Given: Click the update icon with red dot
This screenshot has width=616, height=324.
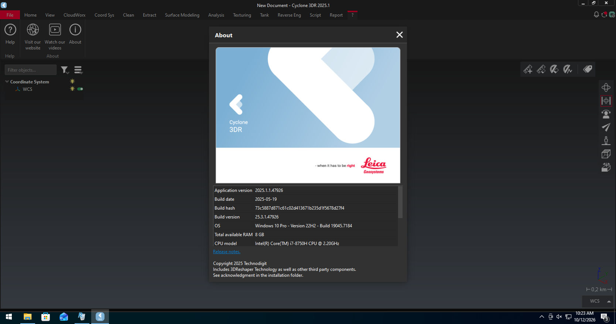Looking at the screenshot, I should pos(604,14).
